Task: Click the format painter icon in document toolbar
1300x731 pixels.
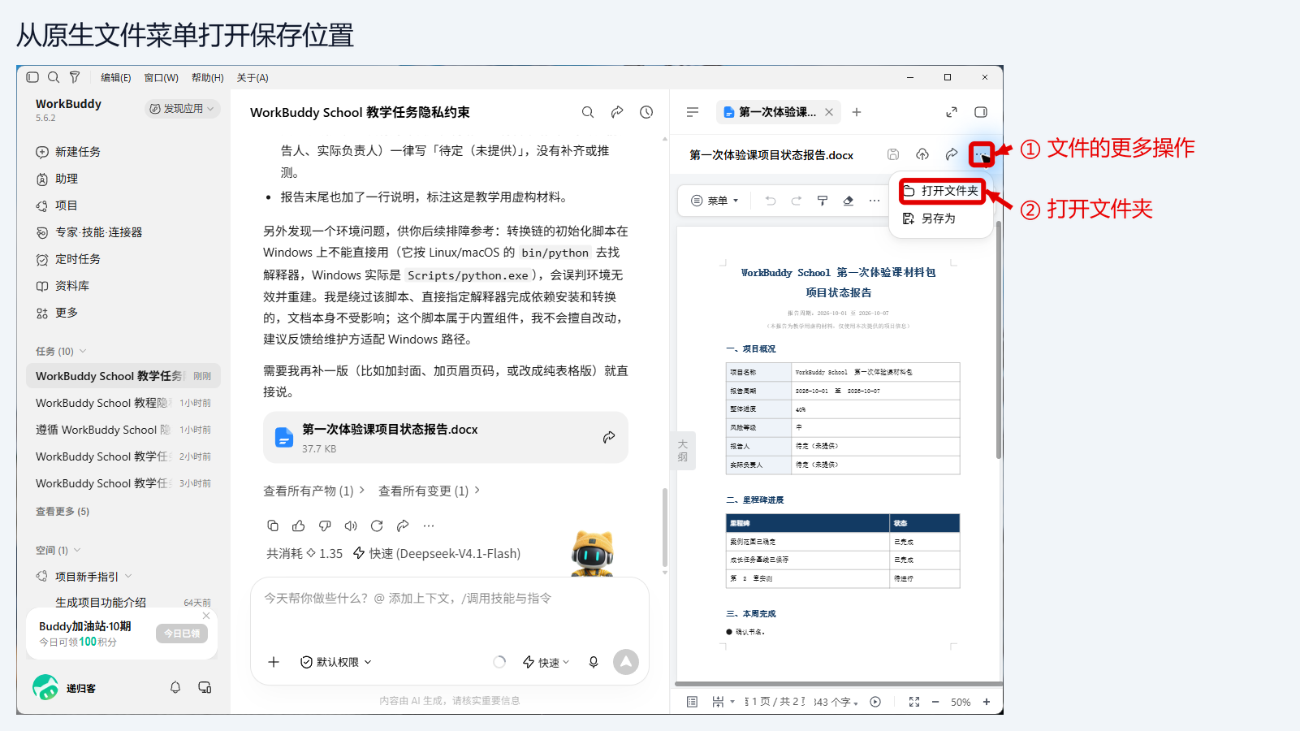Action: point(823,201)
